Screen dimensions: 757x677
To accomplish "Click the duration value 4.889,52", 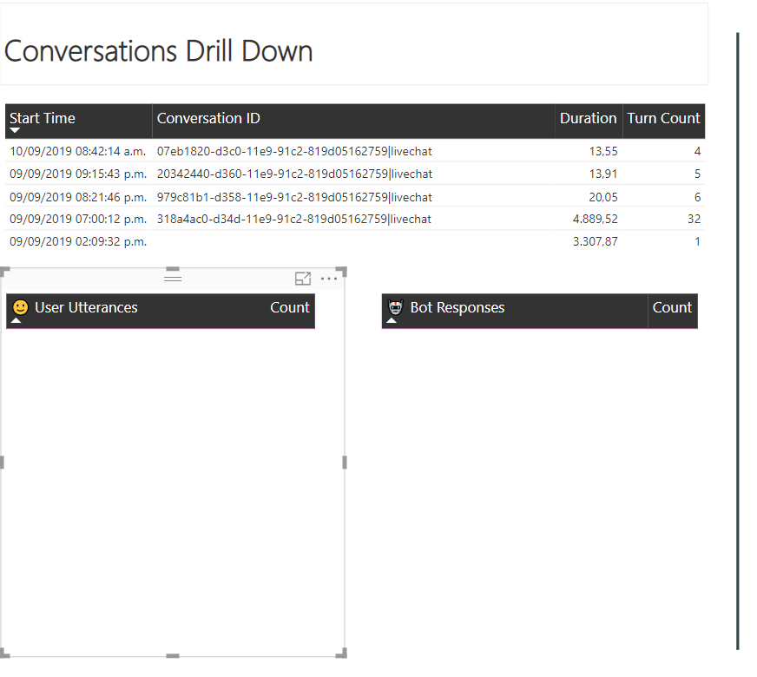I will tap(595, 219).
